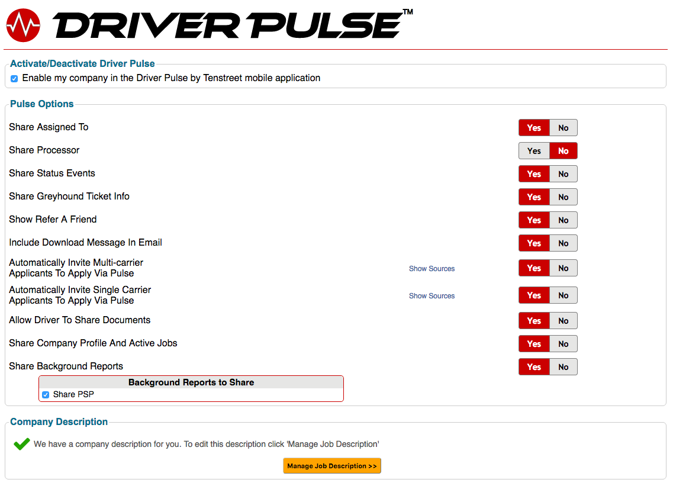Disable Share Greyhound Ticket Info via No
Viewport: 673px width, 486px height.
point(563,197)
